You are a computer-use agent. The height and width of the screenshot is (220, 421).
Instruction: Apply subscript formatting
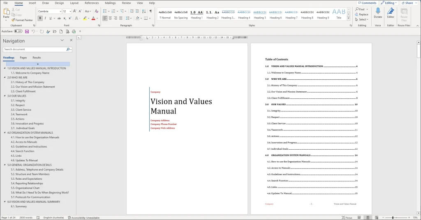(x=65, y=18)
